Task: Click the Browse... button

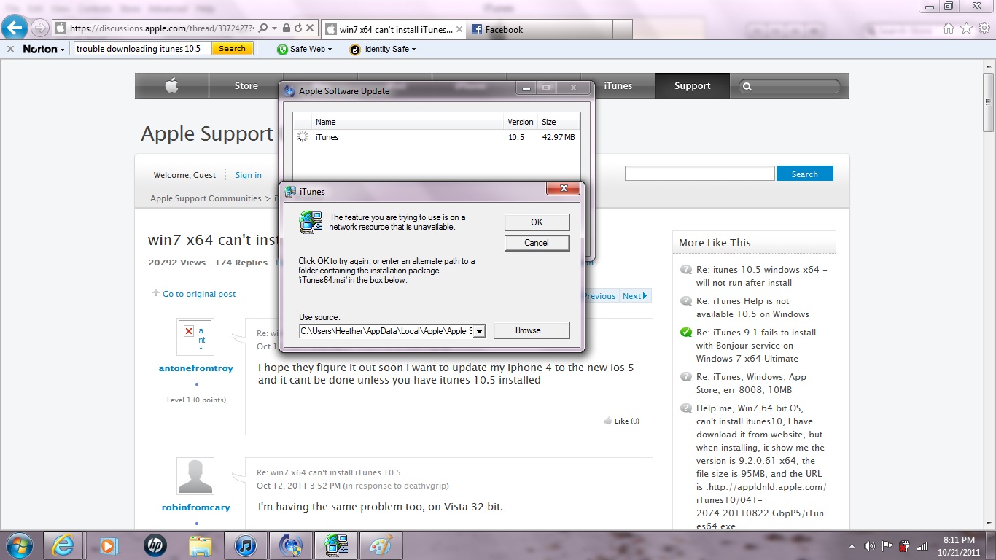Action: [532, 330]
